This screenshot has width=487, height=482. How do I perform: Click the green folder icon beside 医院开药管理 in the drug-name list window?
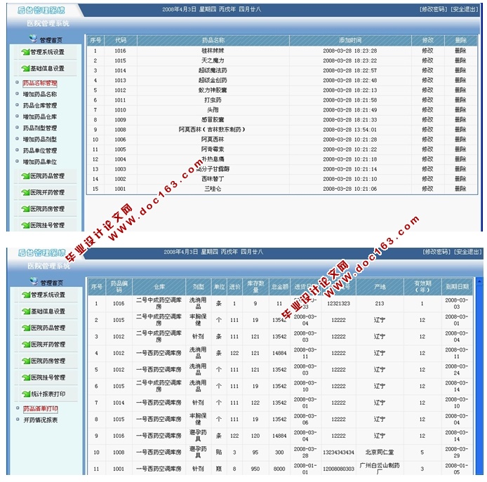pos(25,192)
